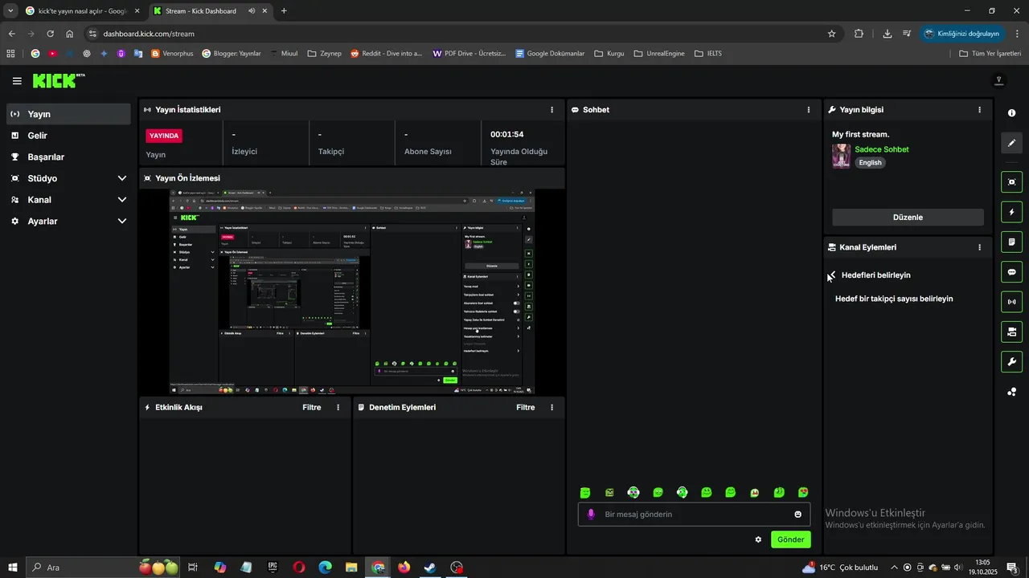Click the stream preview thumbnail
The width and height of the screenshot is (1029, 578).
click(352, 292)
